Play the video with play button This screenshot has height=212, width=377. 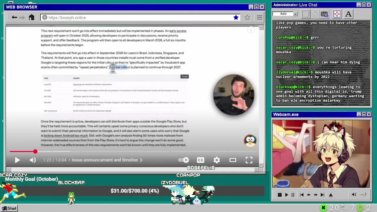point(17,160)
